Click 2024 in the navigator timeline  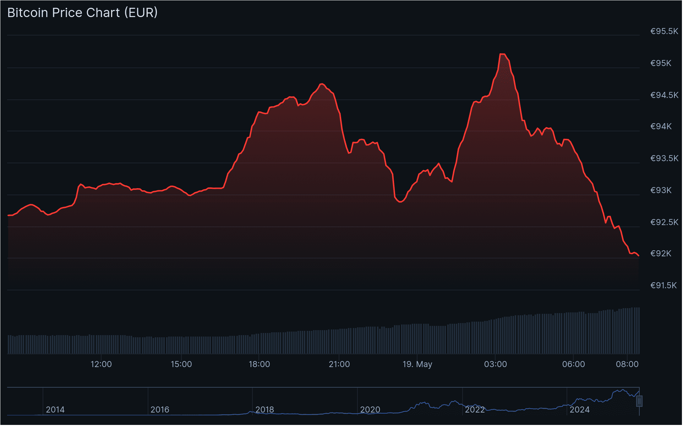(x=580, y=410)
